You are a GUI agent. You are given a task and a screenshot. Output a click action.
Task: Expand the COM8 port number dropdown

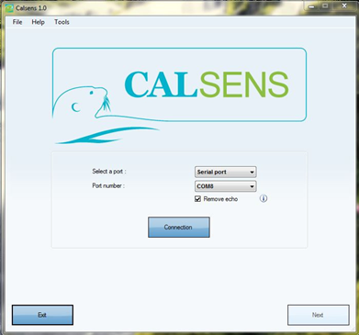pyautogui.click(x=226, y=186)
